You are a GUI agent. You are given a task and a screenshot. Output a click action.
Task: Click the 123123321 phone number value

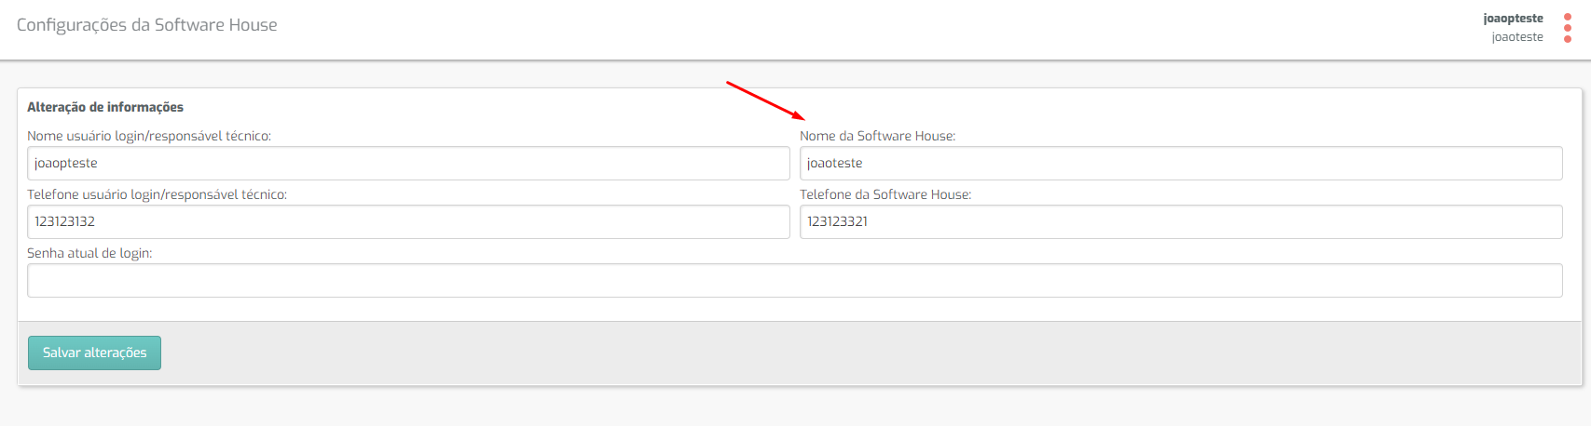(x=837, y=221)
